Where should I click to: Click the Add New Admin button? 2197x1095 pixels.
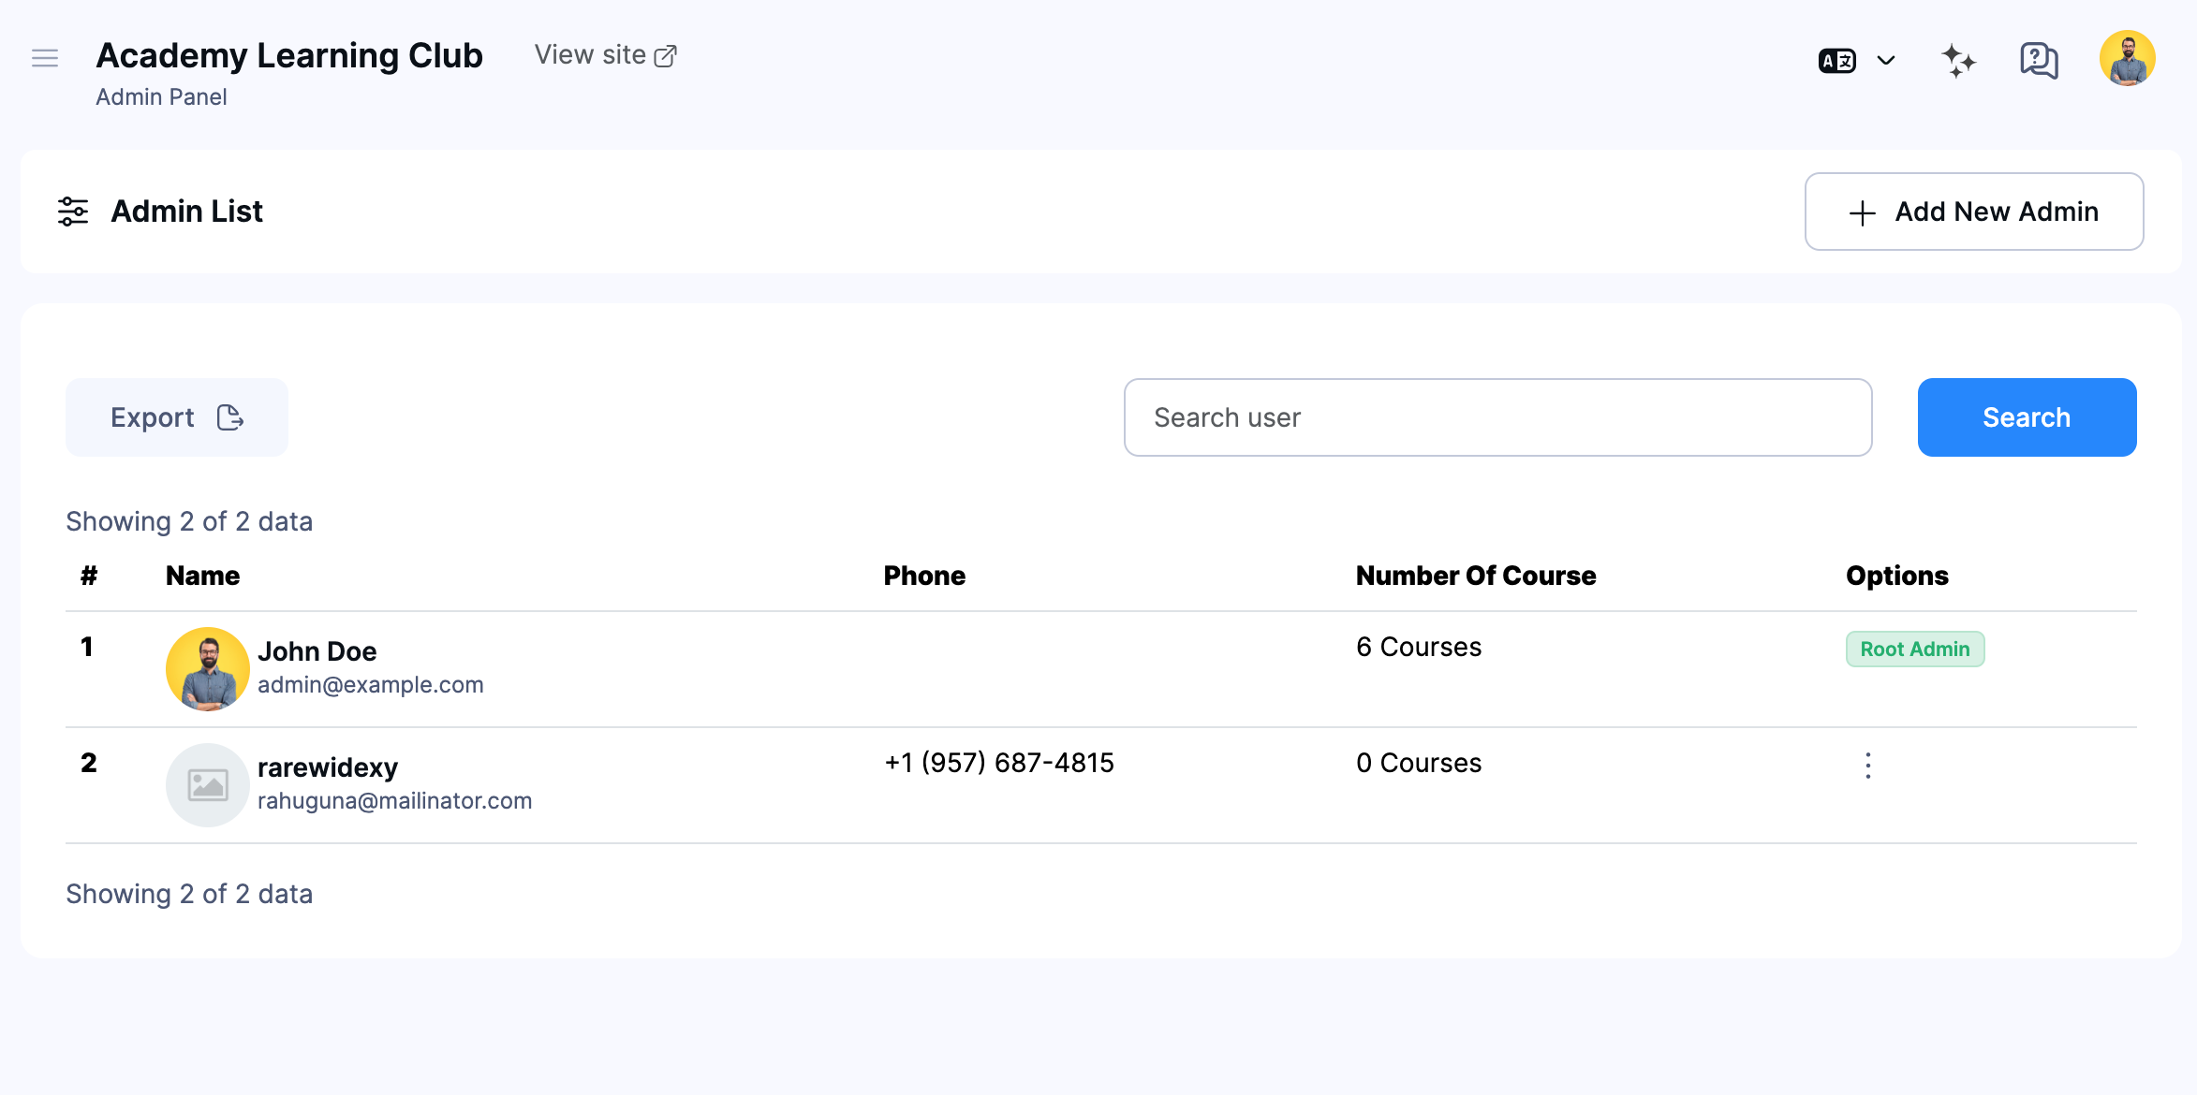pyautogui.click(x=1974, y=212)
